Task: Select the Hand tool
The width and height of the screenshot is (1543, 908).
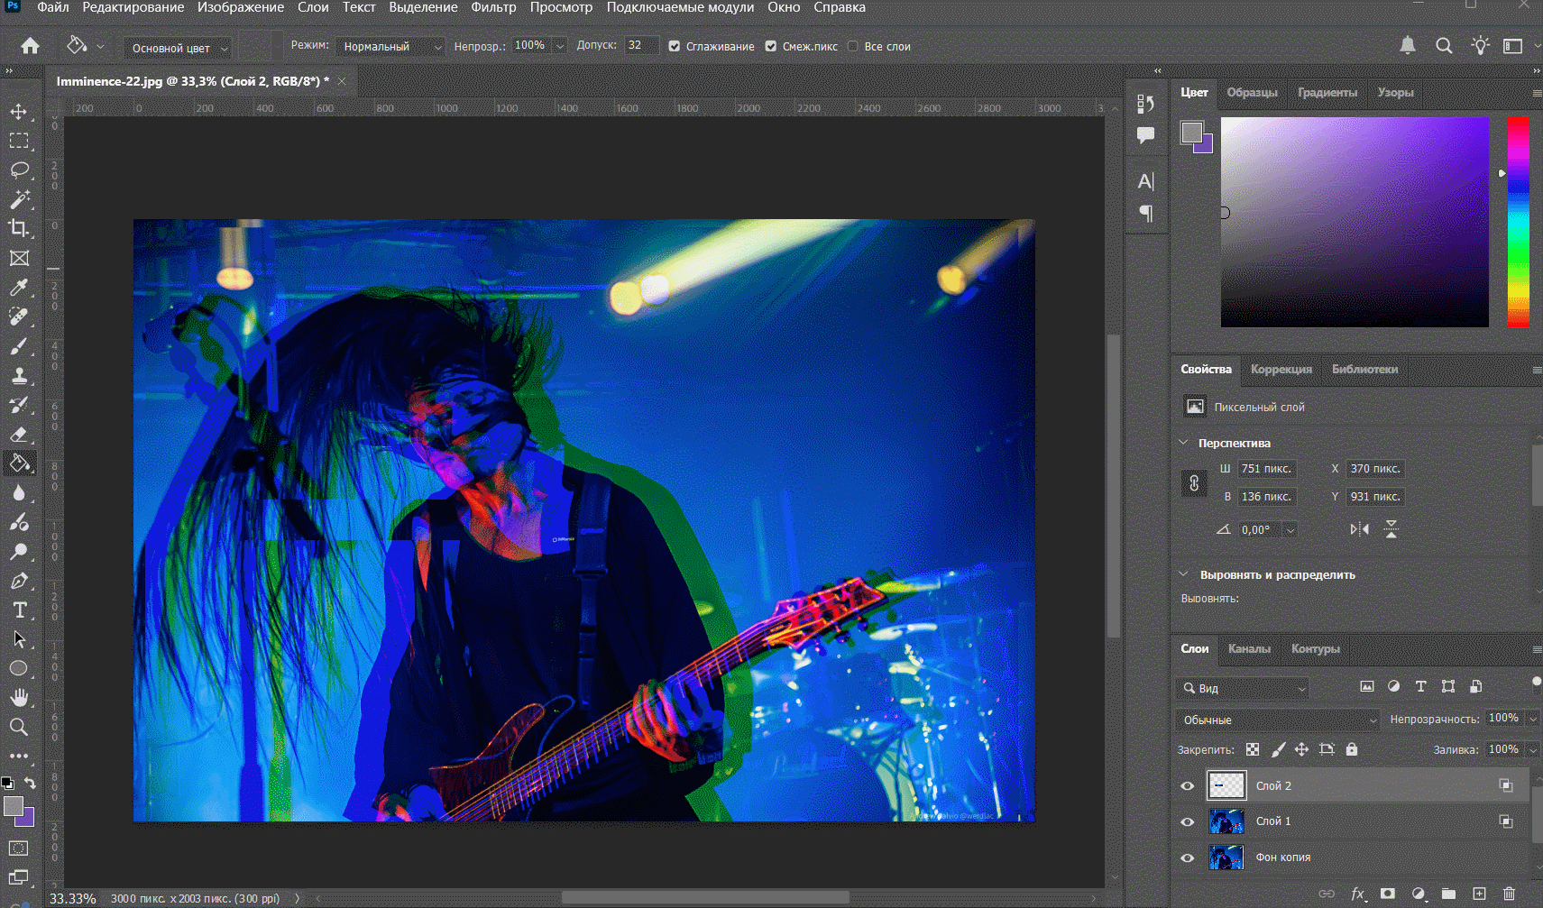Action: (x=19, y=697)
